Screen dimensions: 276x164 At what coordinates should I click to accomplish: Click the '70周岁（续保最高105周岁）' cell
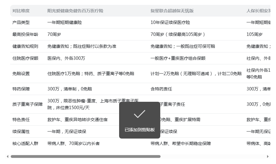(178, 34)
